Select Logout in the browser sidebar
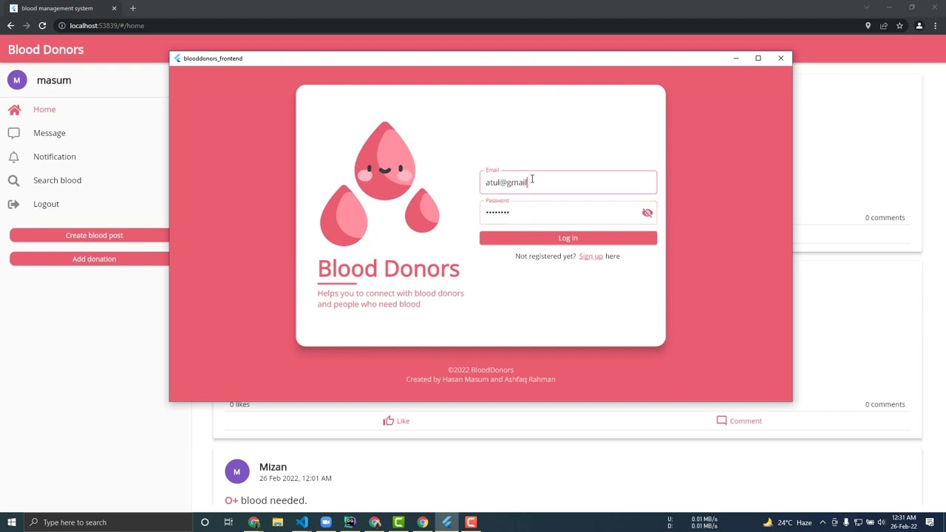 pyautogui.click(x=46, y=204)
